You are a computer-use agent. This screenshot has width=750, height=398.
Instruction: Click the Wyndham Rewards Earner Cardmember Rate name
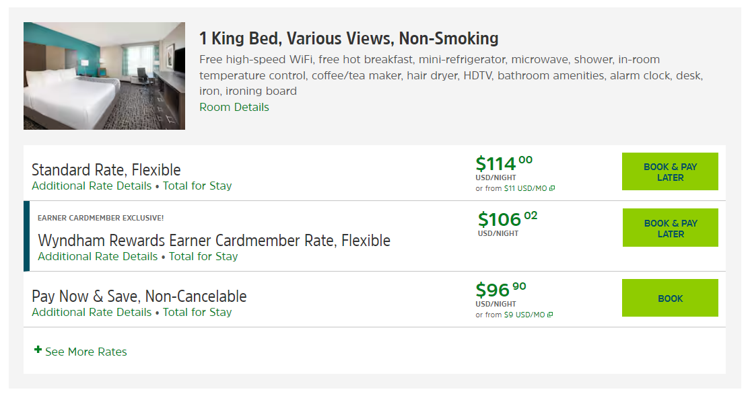(x=214, y=241)
